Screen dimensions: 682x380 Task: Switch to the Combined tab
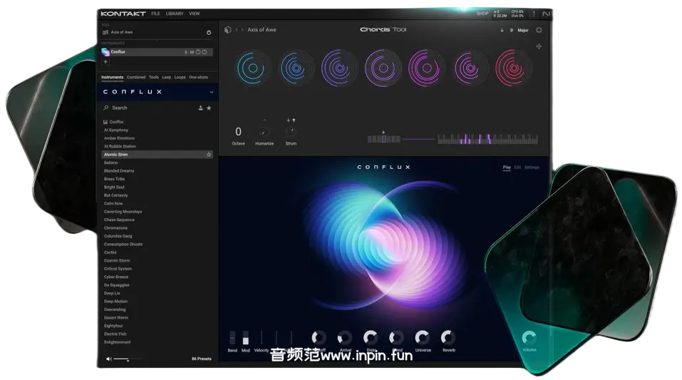(x=136, y=78)
